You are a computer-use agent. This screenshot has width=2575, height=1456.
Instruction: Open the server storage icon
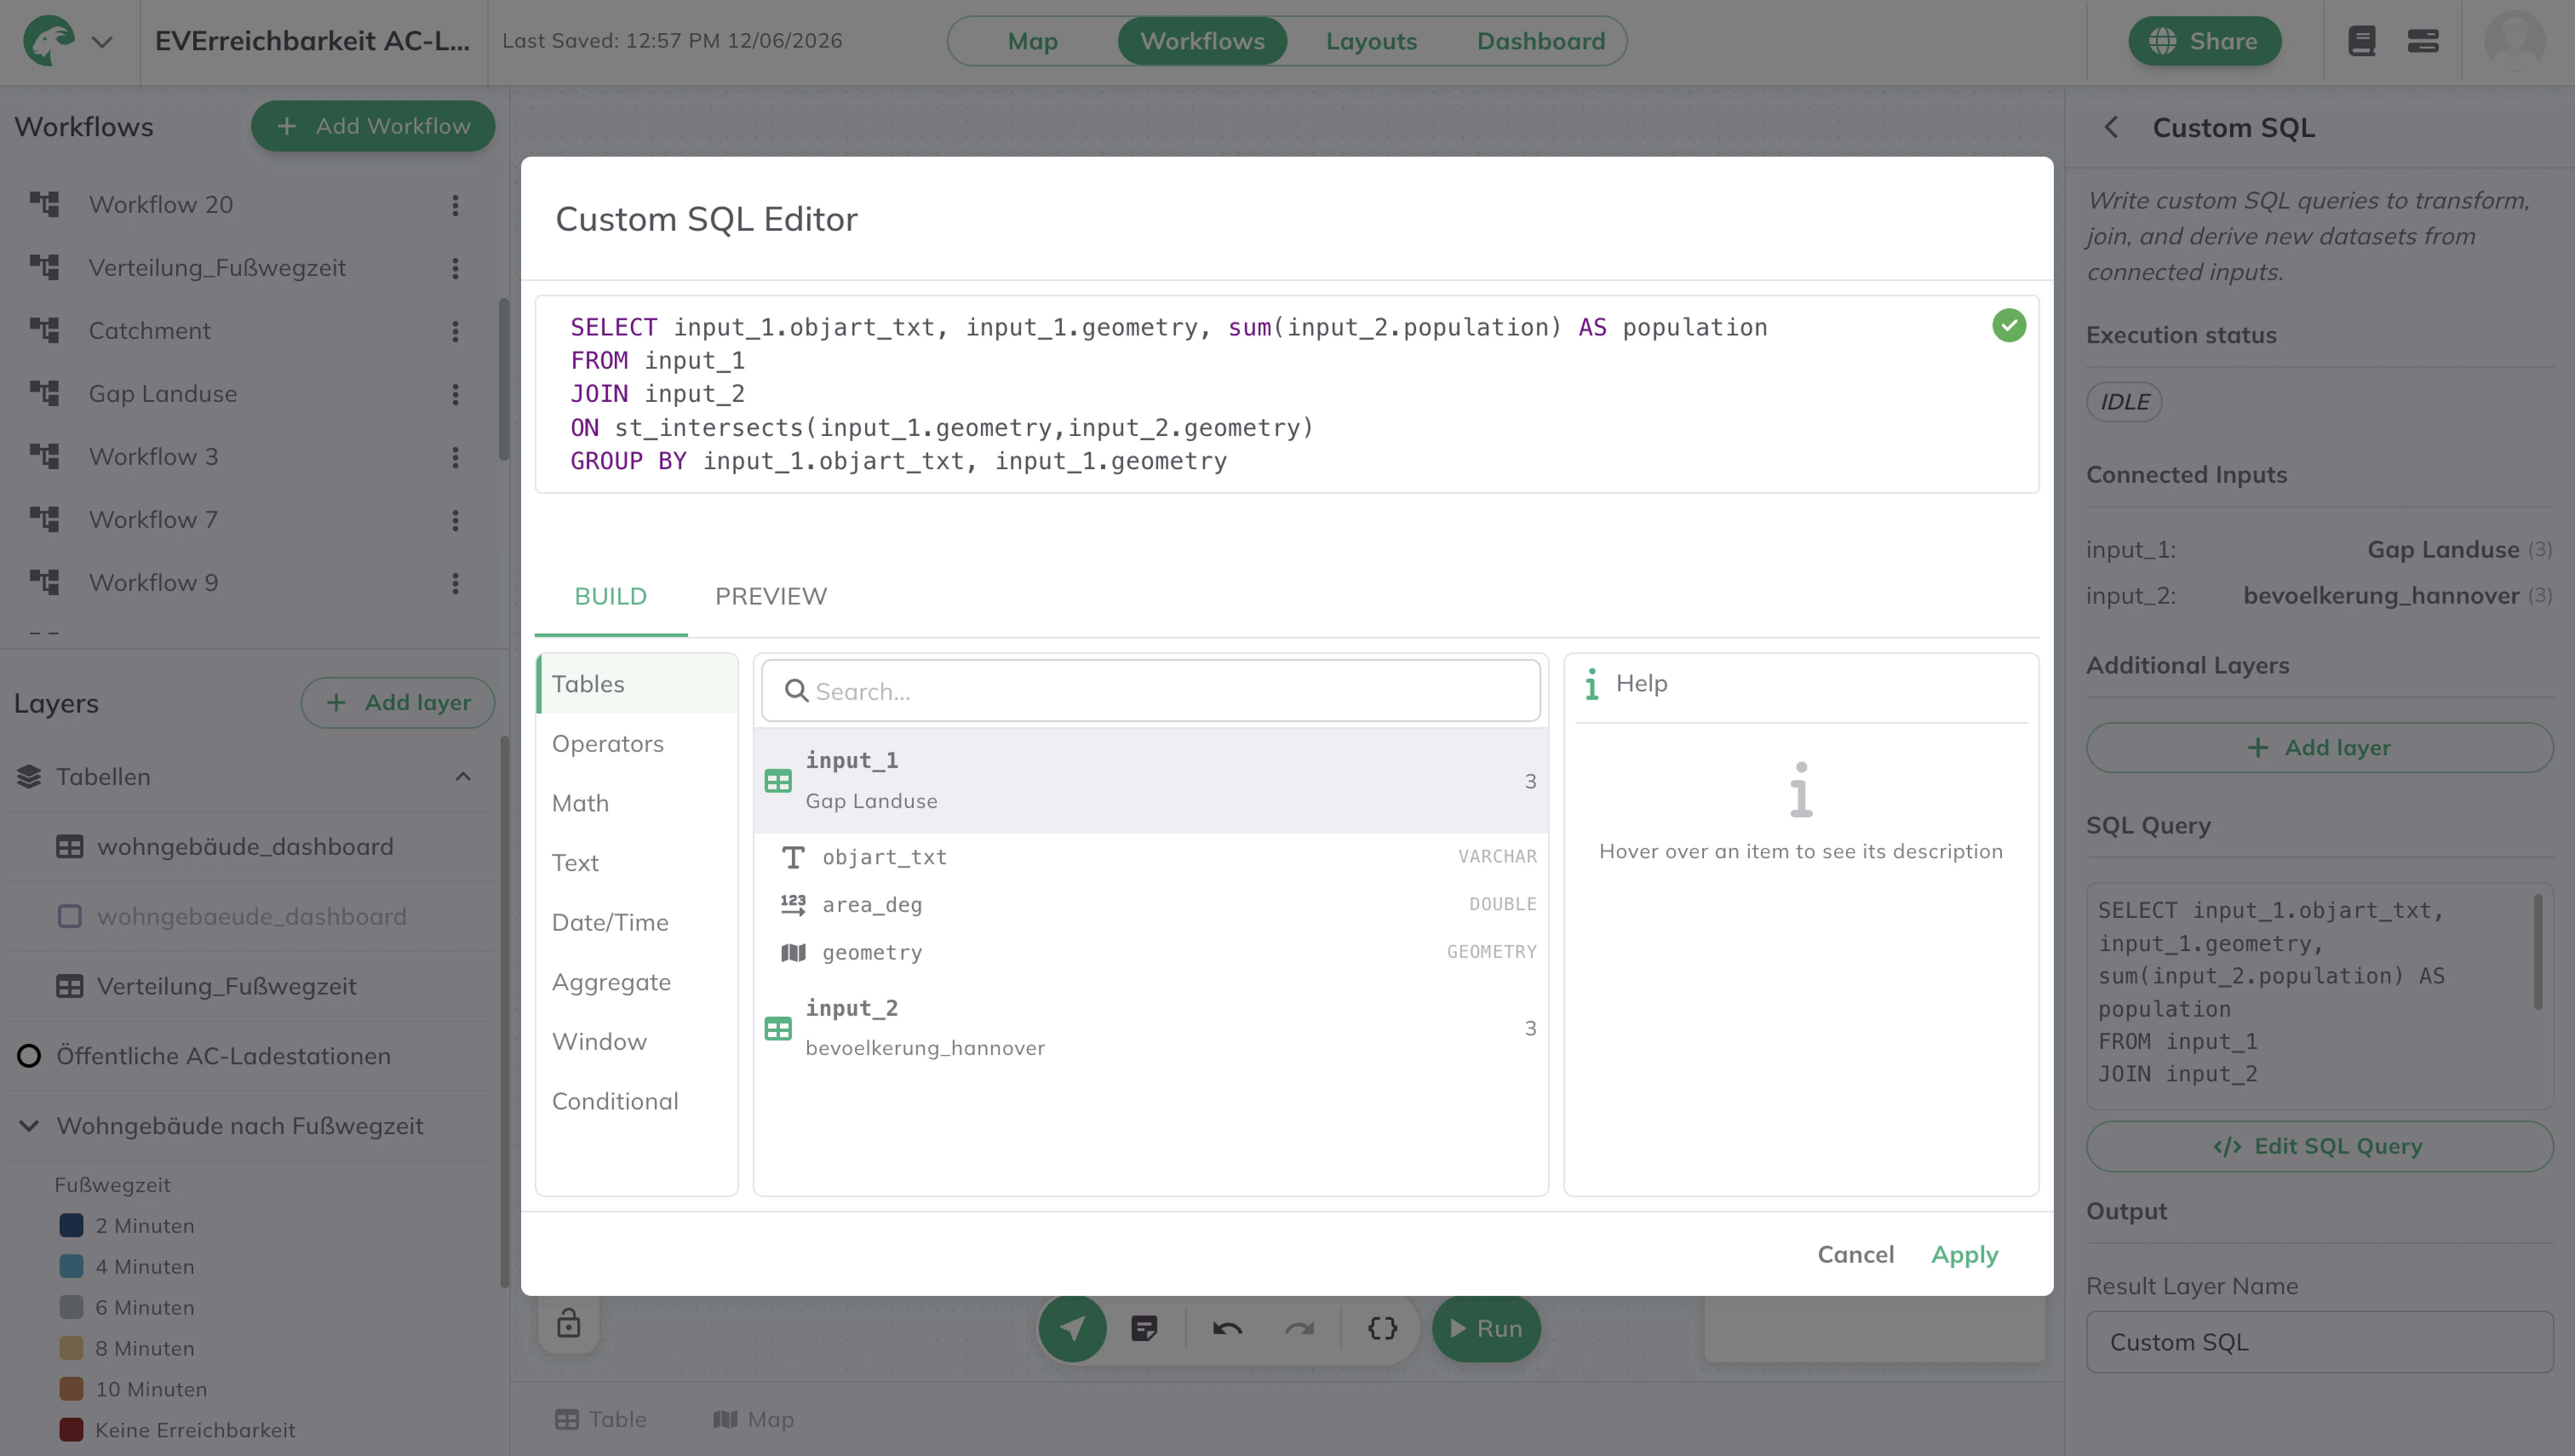pos(2422,41)
